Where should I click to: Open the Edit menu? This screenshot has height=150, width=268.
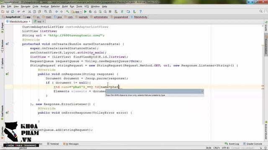tap(9, 7)
